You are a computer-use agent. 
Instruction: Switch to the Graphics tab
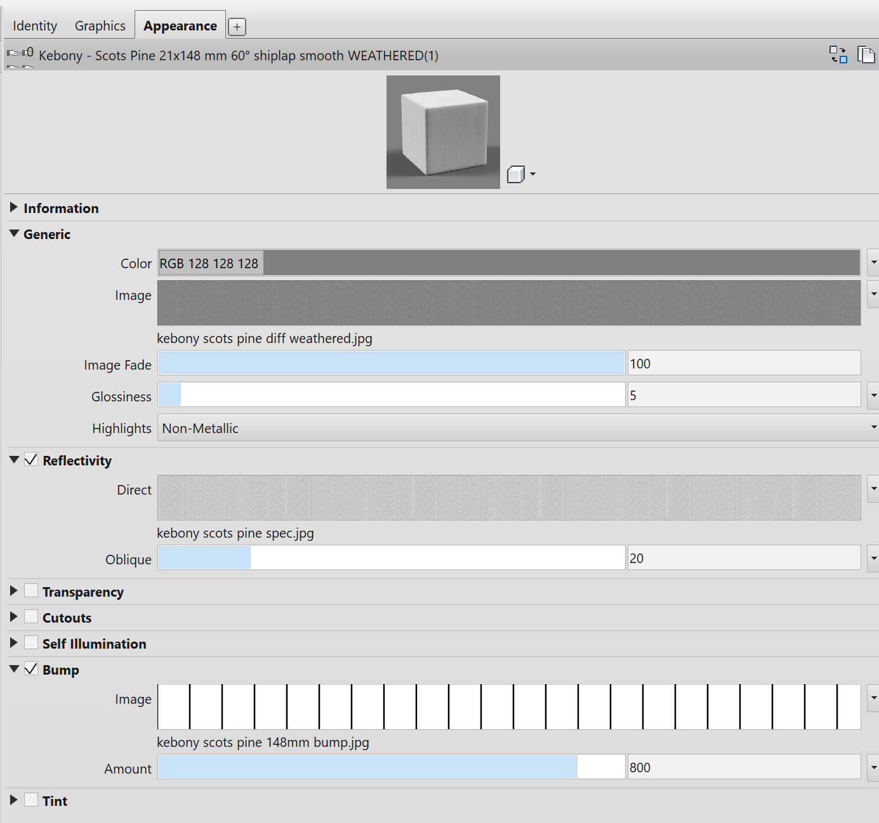[x=99, y=25]
